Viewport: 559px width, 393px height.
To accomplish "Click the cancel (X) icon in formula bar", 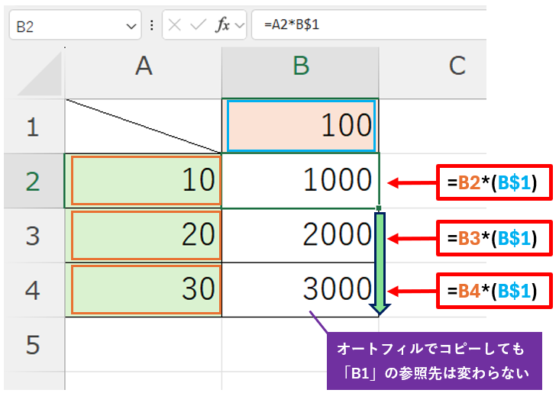I will (x=175, y=25).
